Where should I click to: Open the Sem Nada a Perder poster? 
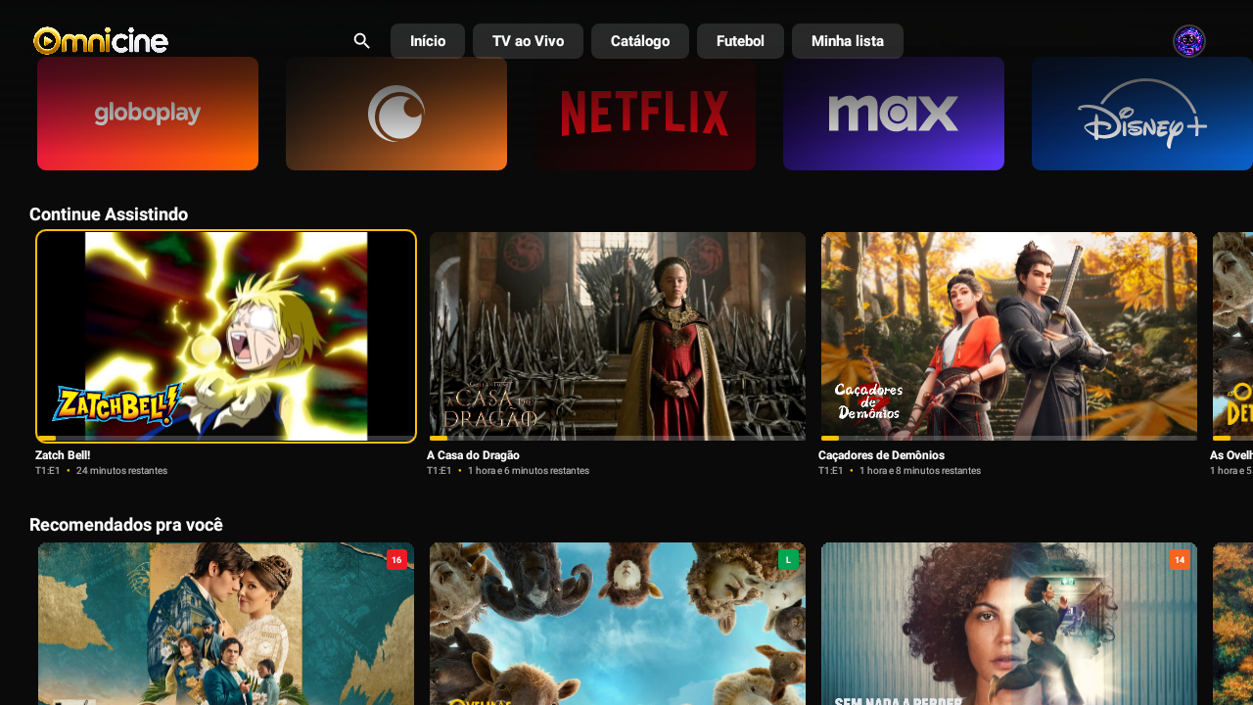[x=1009, y=624]
